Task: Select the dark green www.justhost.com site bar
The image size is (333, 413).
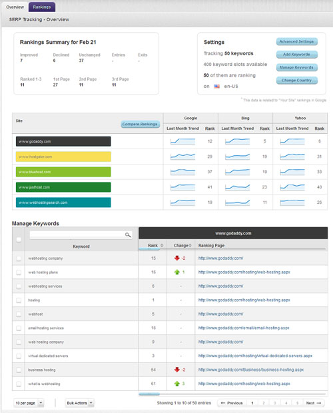Action: tap(63, 187)
